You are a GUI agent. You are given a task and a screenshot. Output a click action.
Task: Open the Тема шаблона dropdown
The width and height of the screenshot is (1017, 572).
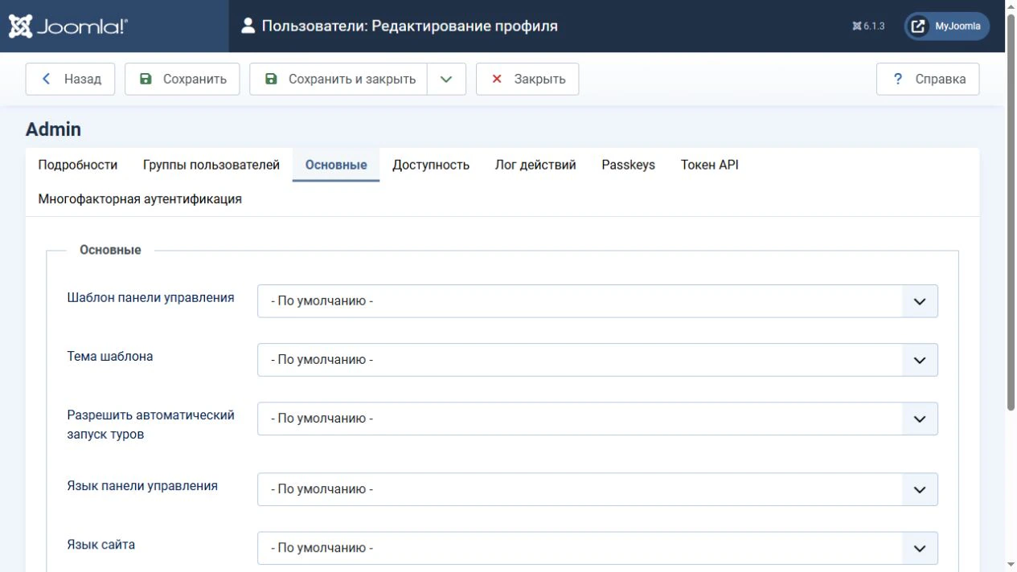click(x=597, y=360)
